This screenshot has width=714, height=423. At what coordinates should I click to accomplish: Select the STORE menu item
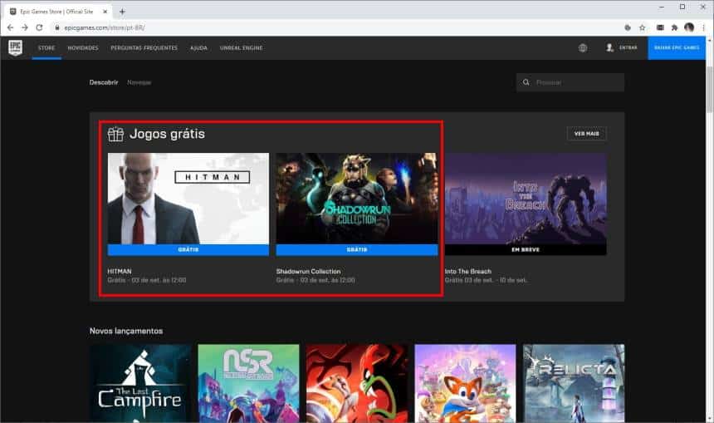pyautogui.click(x=46, y=48)
